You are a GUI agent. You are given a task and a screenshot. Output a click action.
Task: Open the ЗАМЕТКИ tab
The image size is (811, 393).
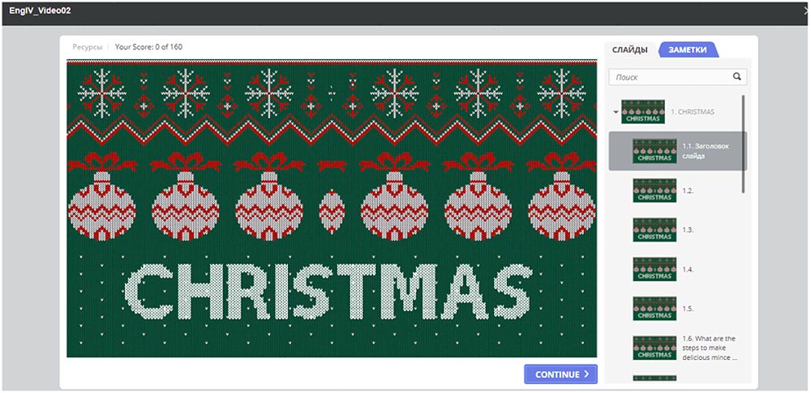(686, 50)
